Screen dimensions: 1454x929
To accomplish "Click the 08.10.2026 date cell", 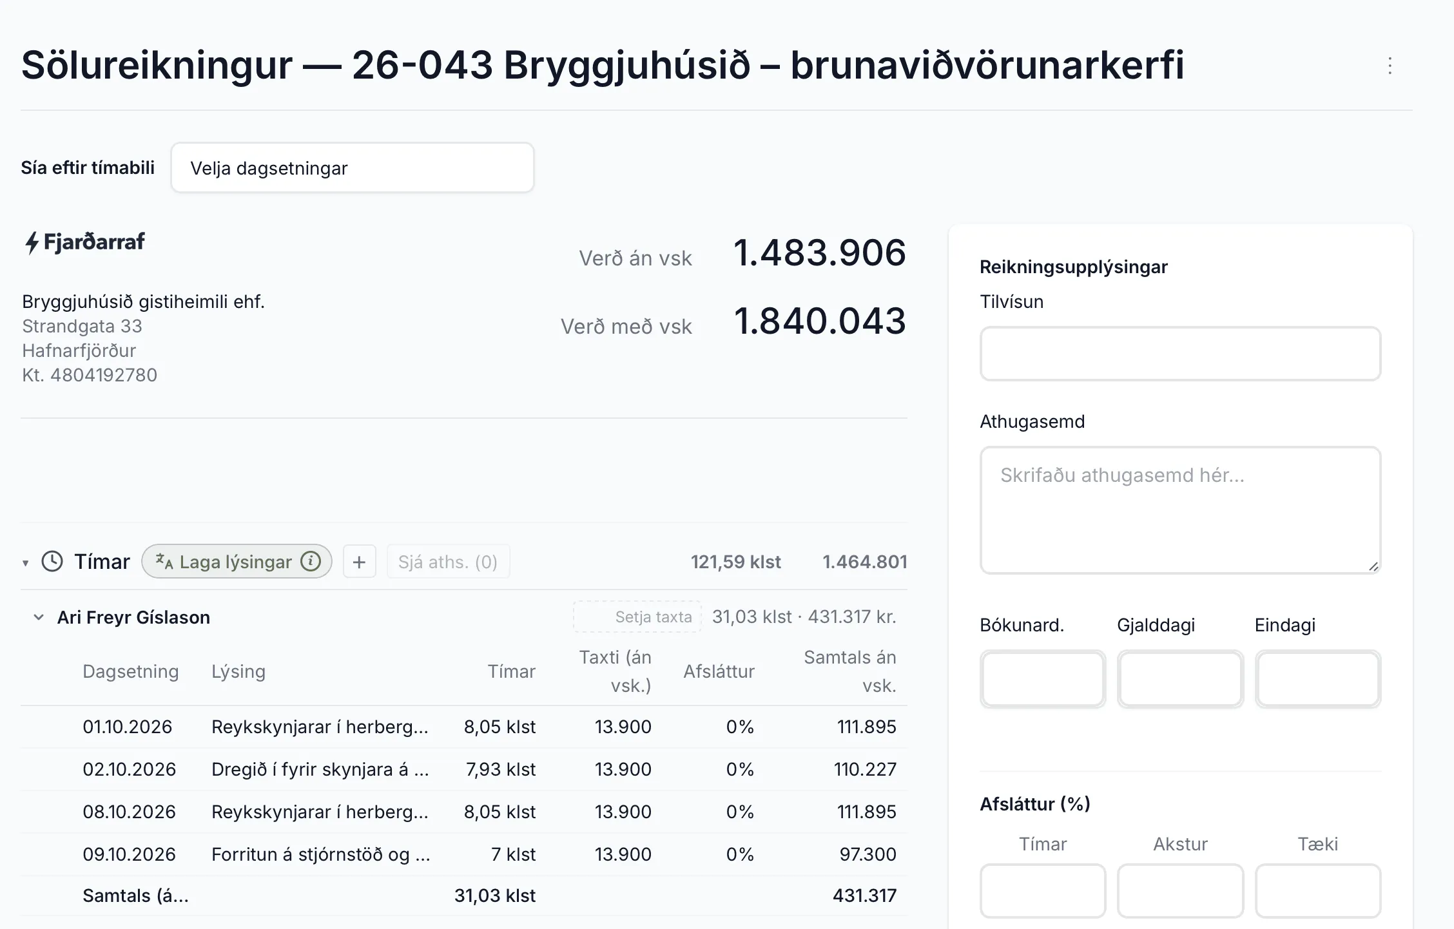I will point(129,812).
